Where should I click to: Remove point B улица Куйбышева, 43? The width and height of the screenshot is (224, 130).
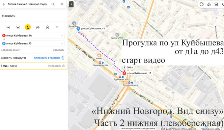pyautogui.click(x=62, y=43)
